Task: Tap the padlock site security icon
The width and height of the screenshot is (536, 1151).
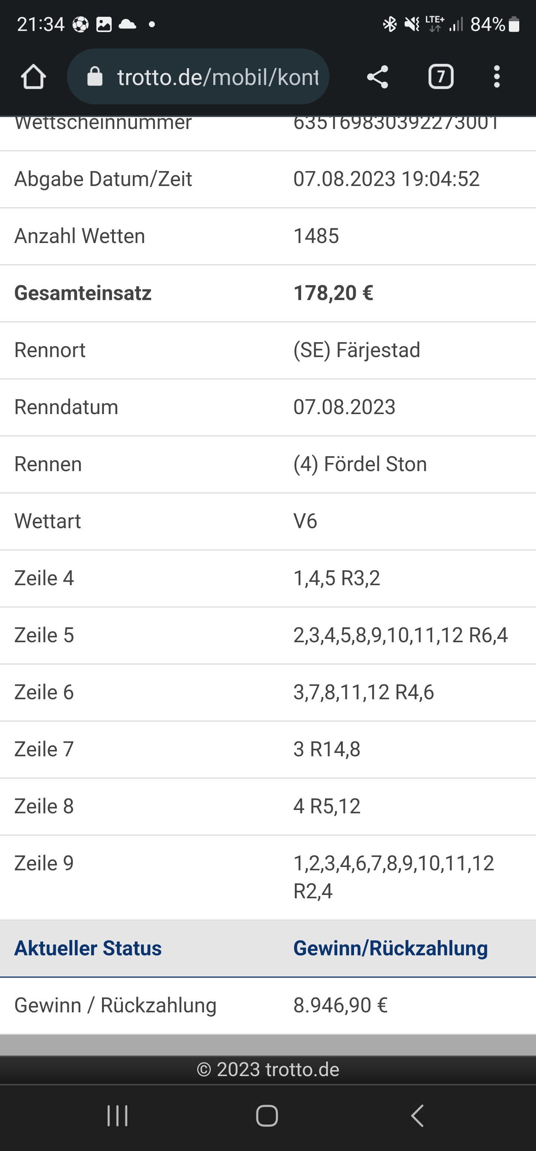Action: pyautogui.click(x=95, y=76)
